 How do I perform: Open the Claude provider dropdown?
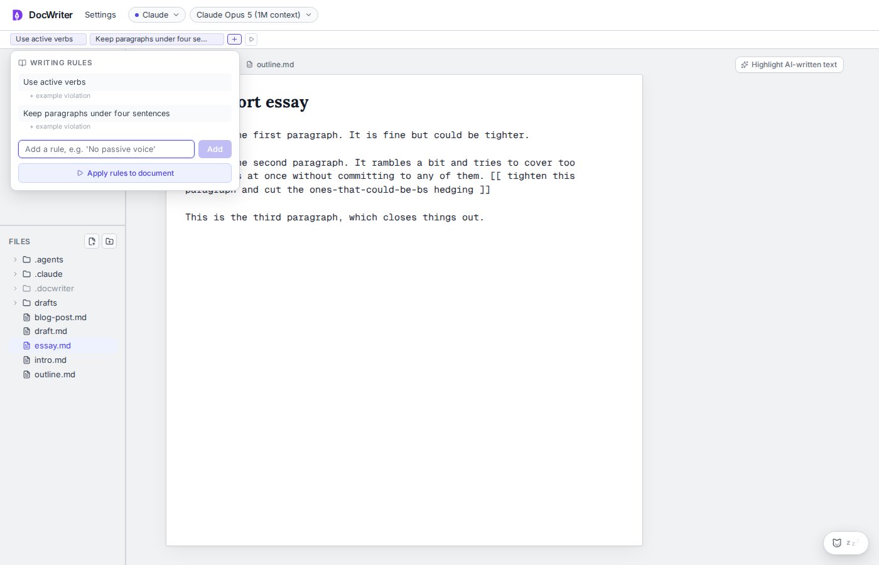tap(157, 15)
